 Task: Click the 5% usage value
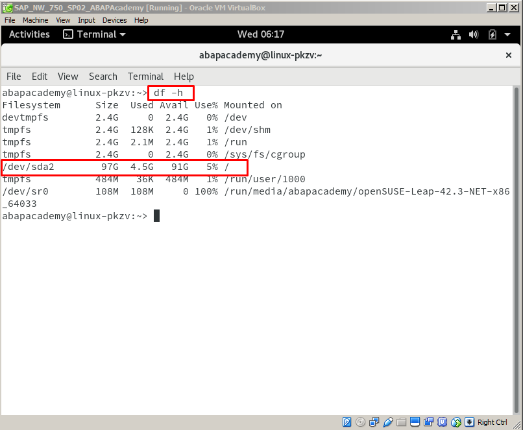[212, 167]
